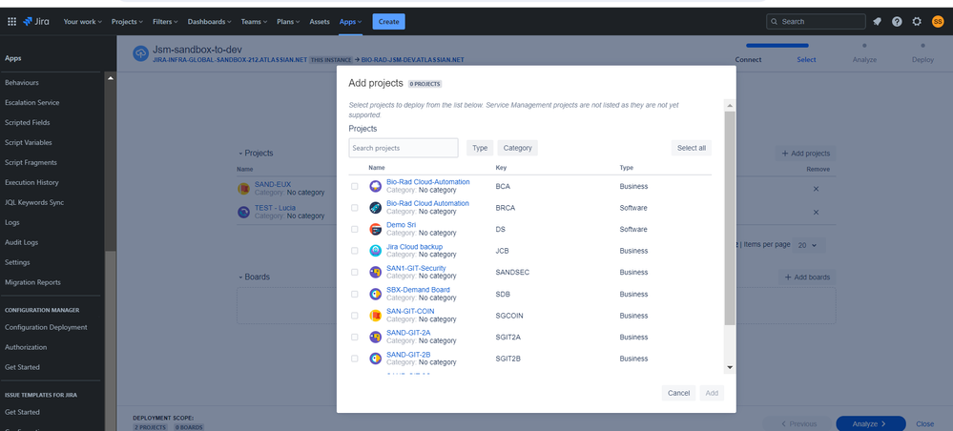Click the Demo Sri project avatar

coord(376,229)
